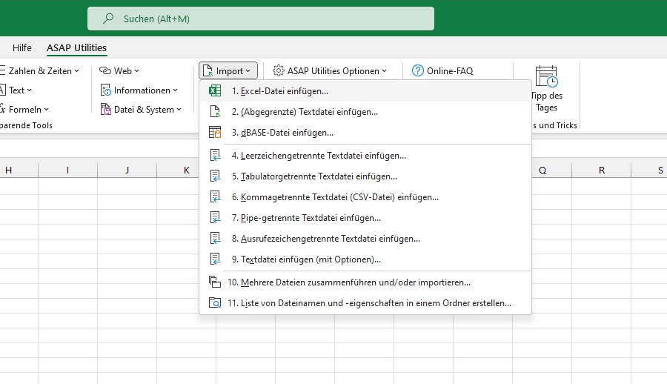Click the Mehrere Dateien zusammenführen icon
Viewport: 667px width, 384px height.
click(x=215, y=282)
